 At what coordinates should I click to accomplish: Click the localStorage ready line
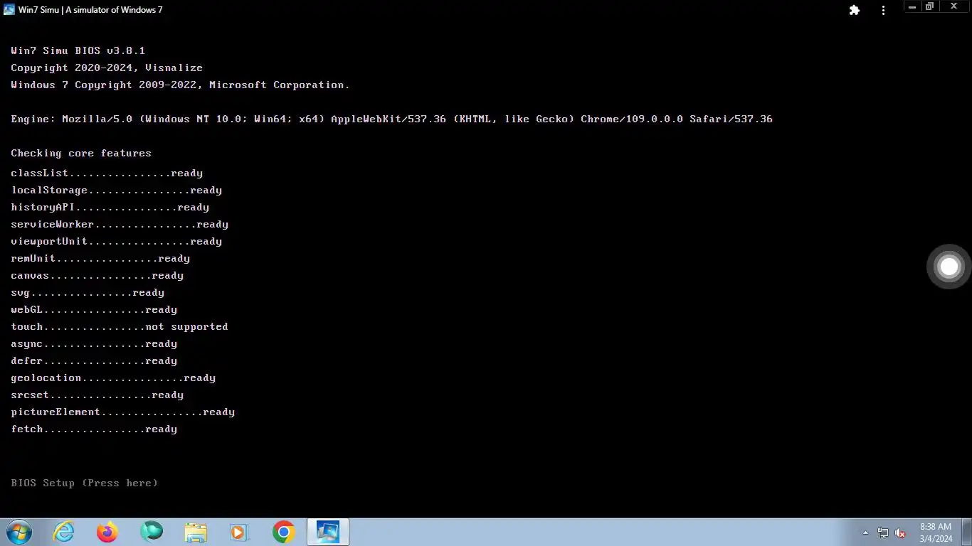[117, 190]
